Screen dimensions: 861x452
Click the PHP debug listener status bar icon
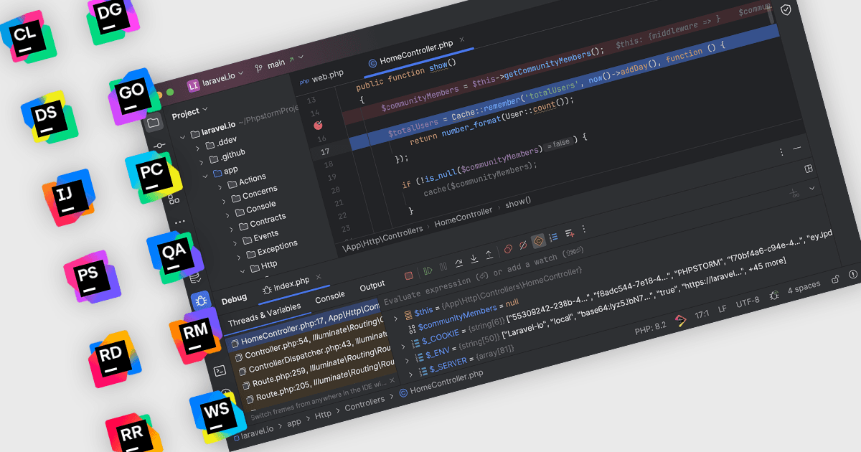(774, 295)
